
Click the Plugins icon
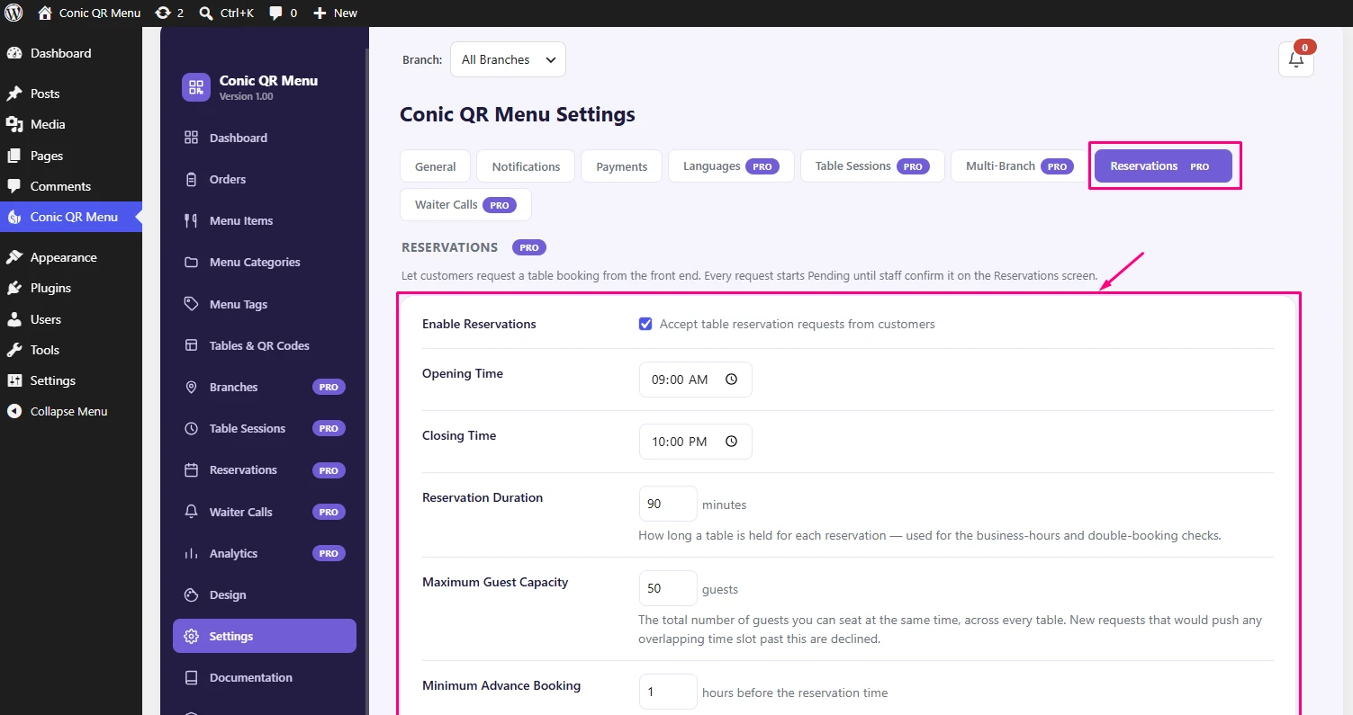pyautogui.click(x=14, y=288)
